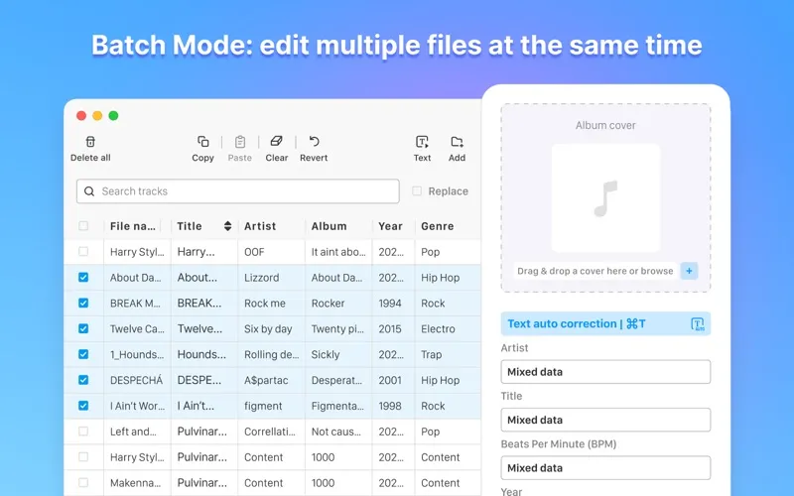Image resolution: width=794 pixels, height=496 pixels.
Task: Uncheck the DESPECHÁ row checkbox
Action: 83,380
